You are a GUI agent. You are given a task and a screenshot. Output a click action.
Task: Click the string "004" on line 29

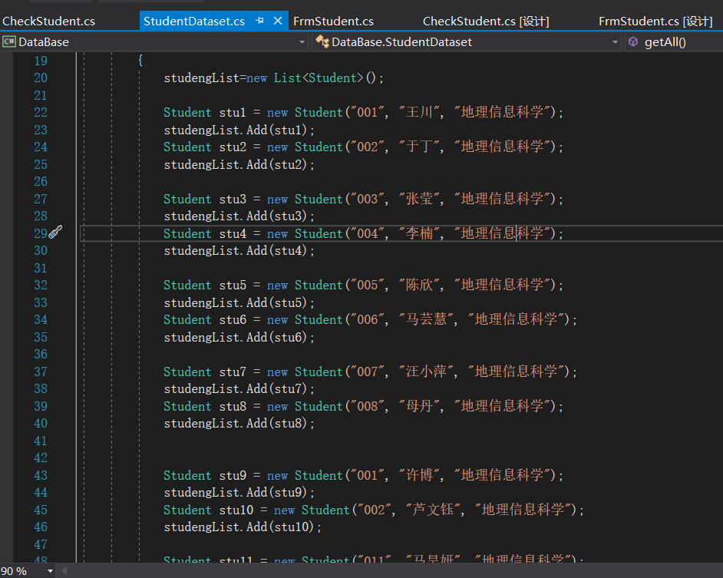(367, 233)
